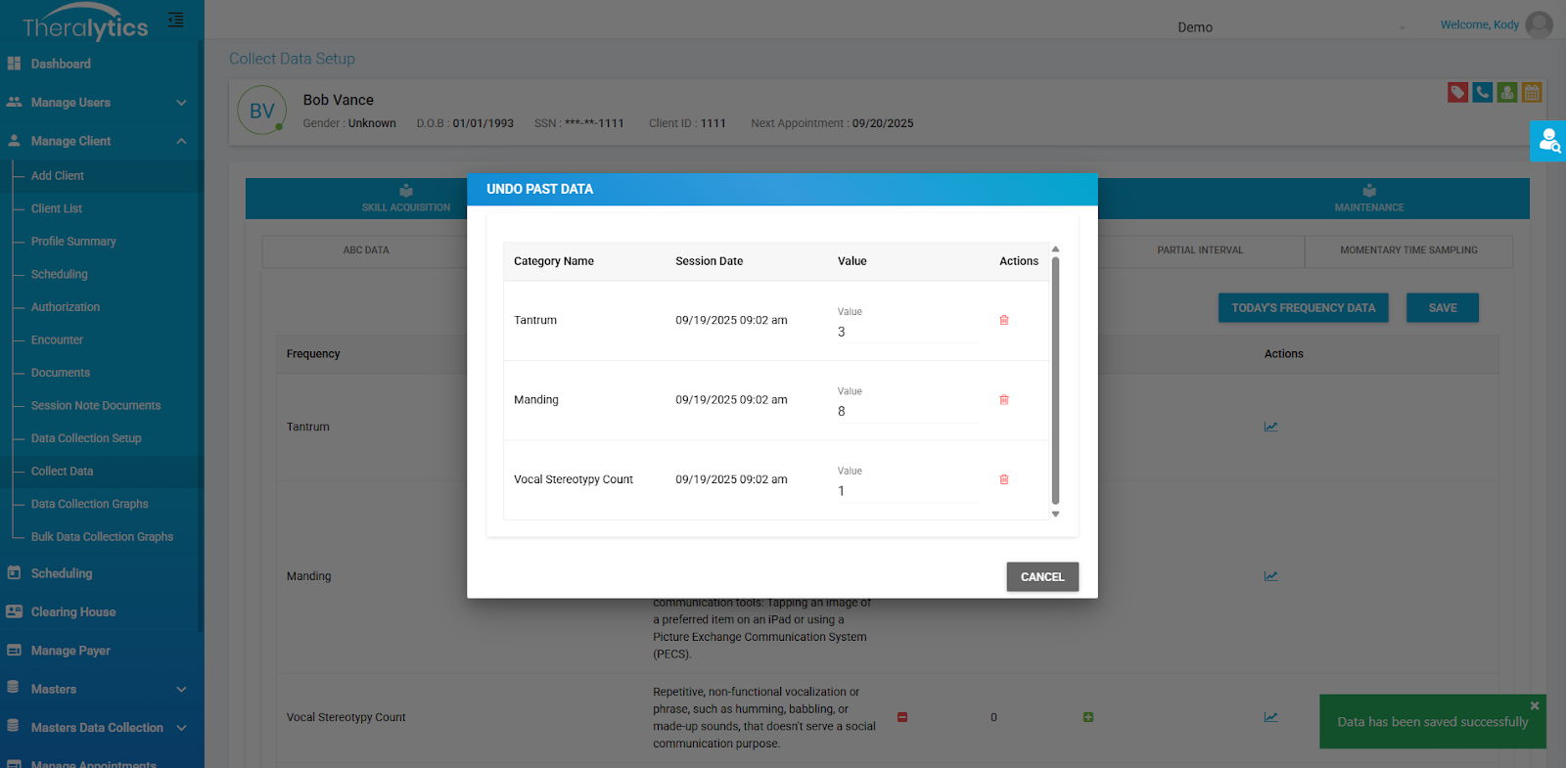
Task: Switch to the Partial Interval tab
Action: pyautogui.click(x=1200, y=250)
